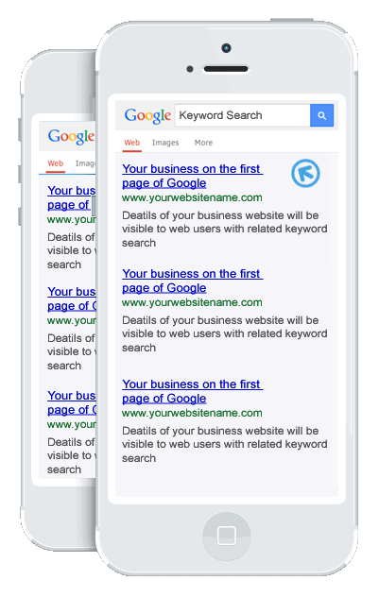Click second www.yourwebsitename.com green URL
Image resolution: width=379 pixels, height=597 pixels.
(192, 302)
